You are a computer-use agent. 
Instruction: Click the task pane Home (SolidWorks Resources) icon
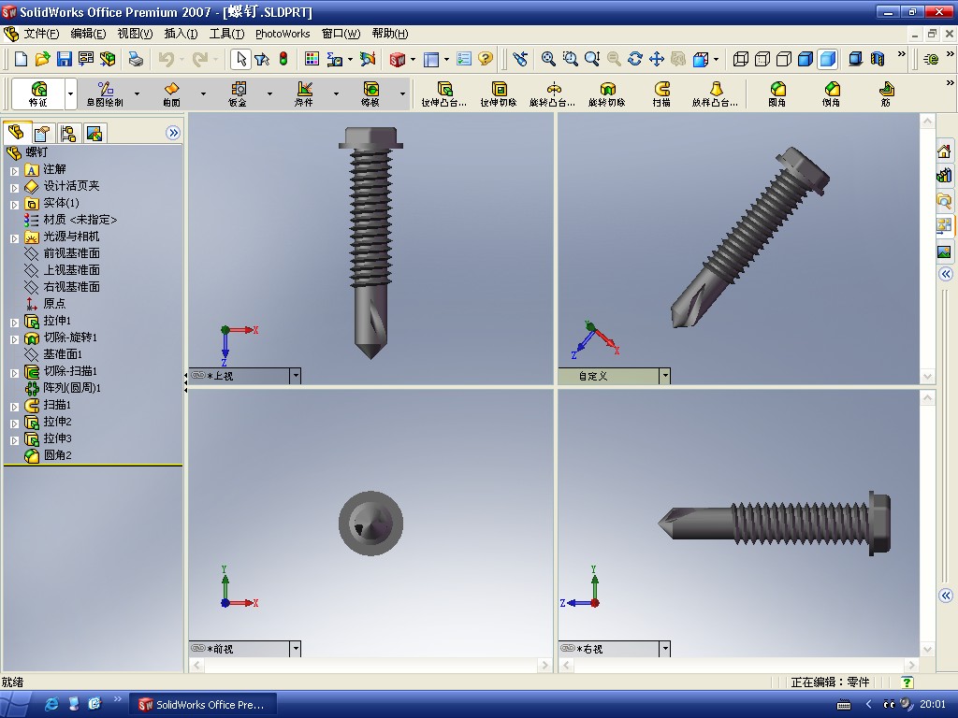(x=944, y=151)
